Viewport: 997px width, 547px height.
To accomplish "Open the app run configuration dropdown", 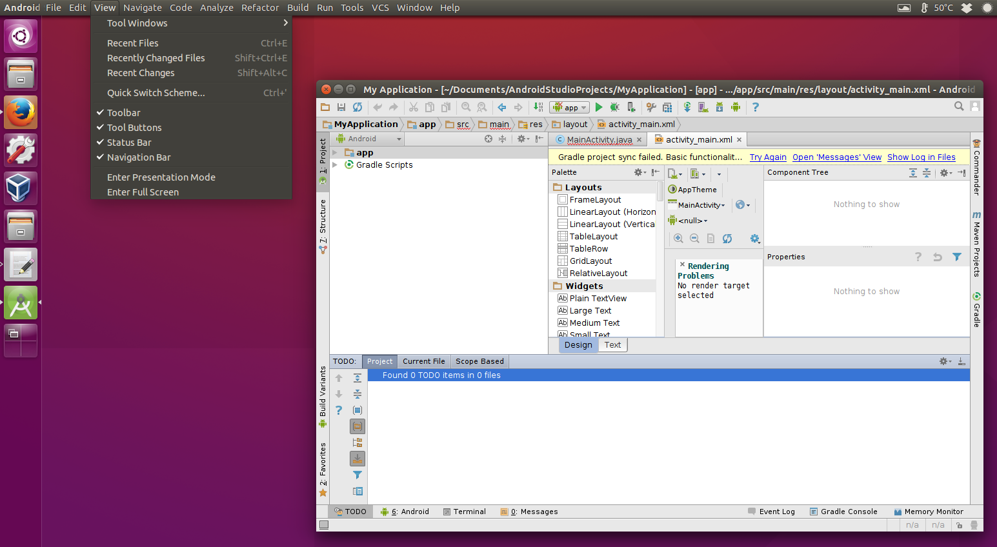I will pos(569,107).
